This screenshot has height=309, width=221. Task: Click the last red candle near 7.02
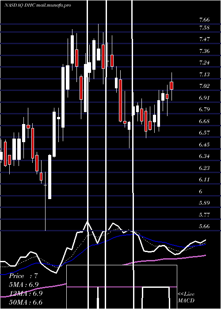(x=171, y=86)
